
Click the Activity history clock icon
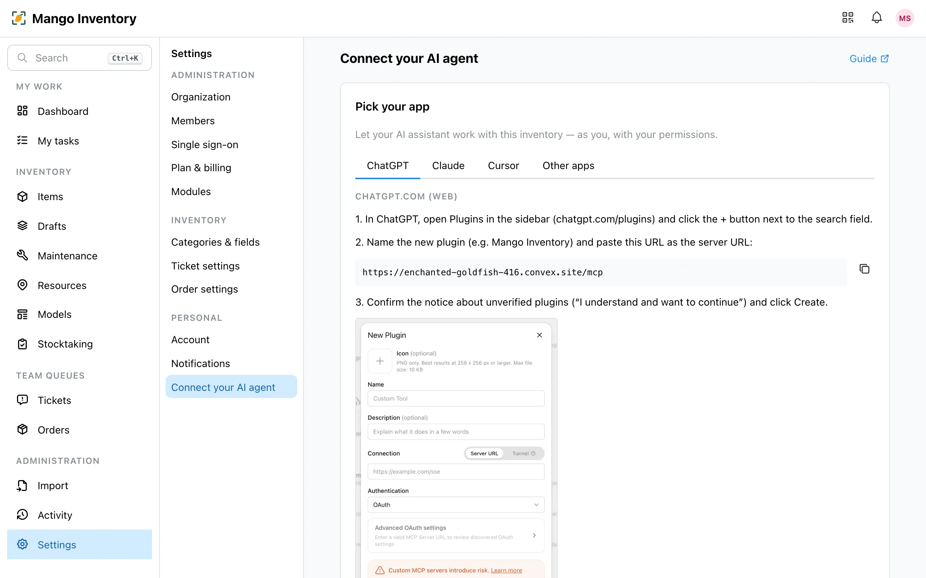coord(22,514)
